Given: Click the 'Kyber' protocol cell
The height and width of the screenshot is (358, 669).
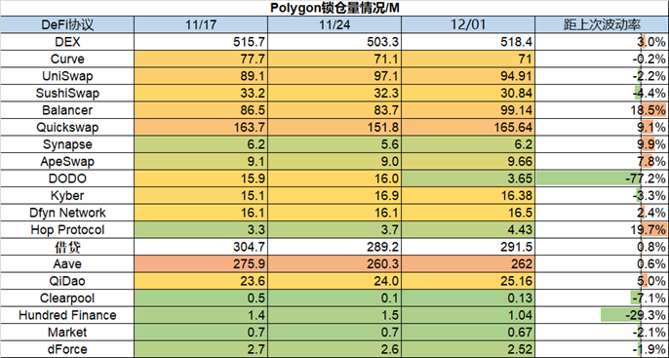Looking at the screenshot, I should 67,195.
